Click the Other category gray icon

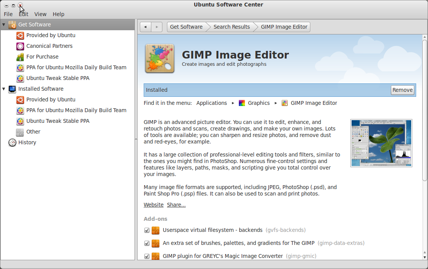coord(20,132)
